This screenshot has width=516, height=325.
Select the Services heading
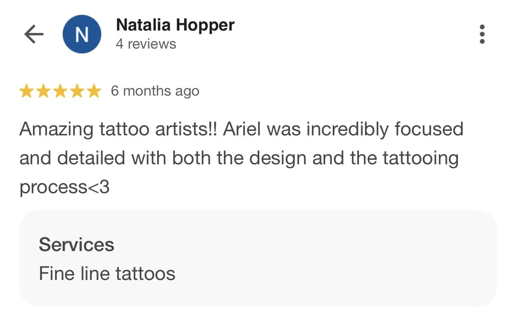tap(76, 245)
